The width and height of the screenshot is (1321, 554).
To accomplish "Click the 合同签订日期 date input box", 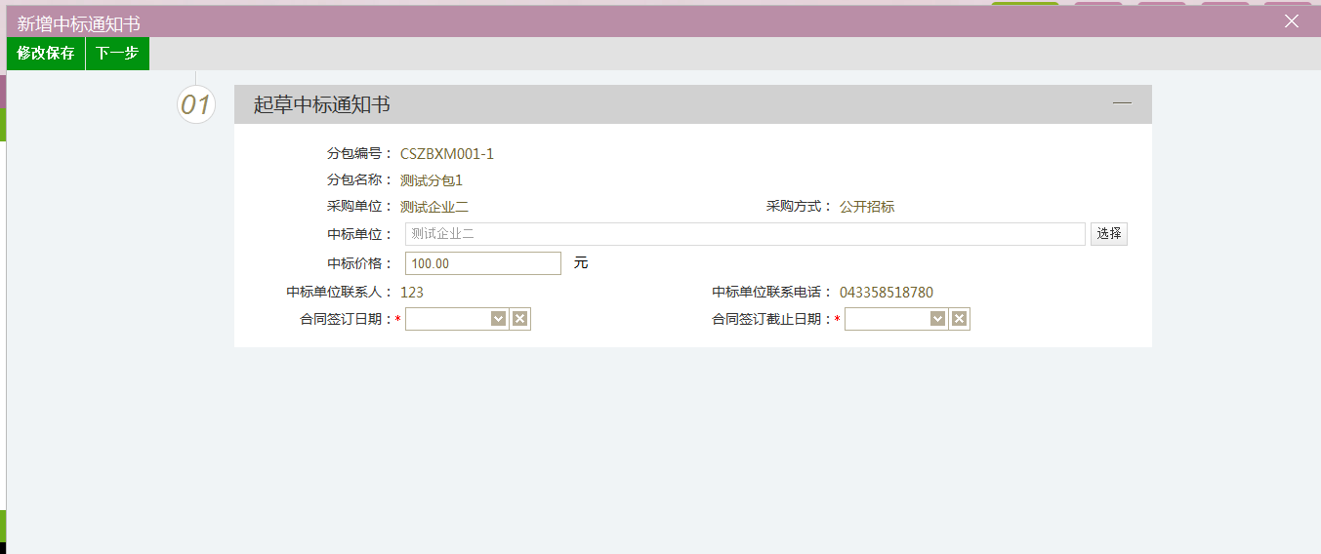I will [x=447, y=319].
